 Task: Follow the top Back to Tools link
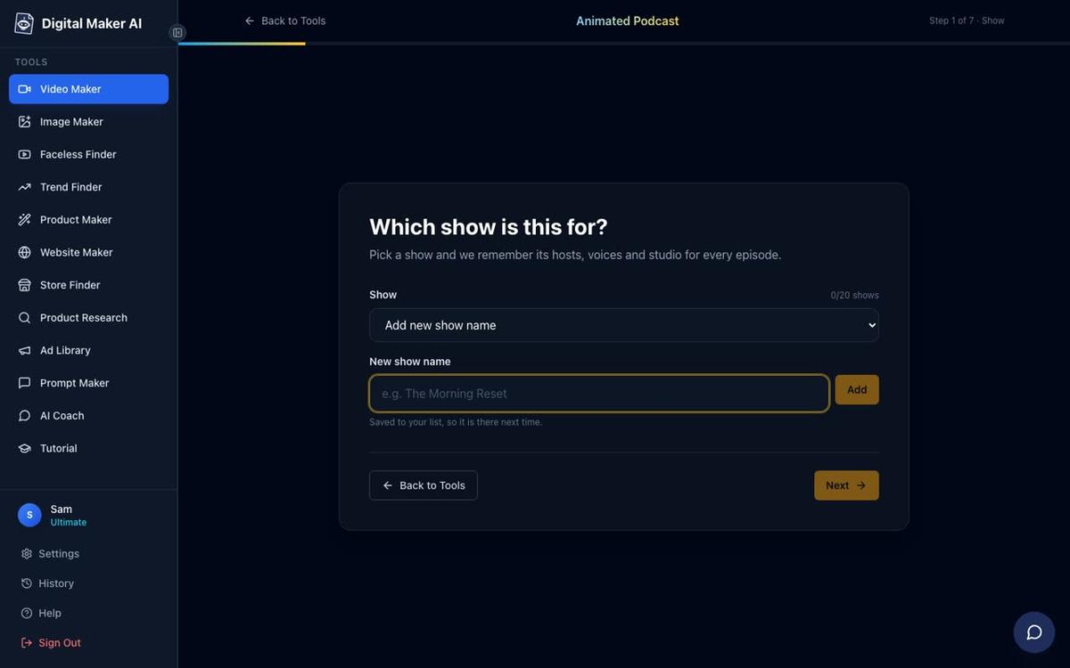tap(285, 20)
